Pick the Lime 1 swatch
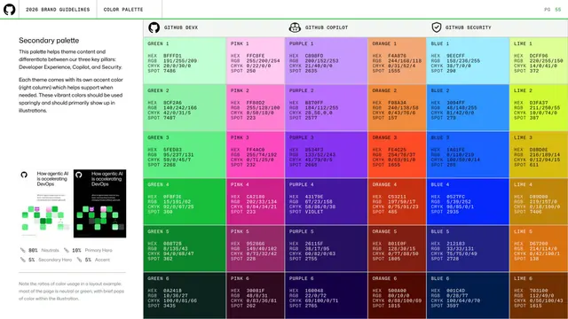The image size is (568, 319). coord(539,60)
